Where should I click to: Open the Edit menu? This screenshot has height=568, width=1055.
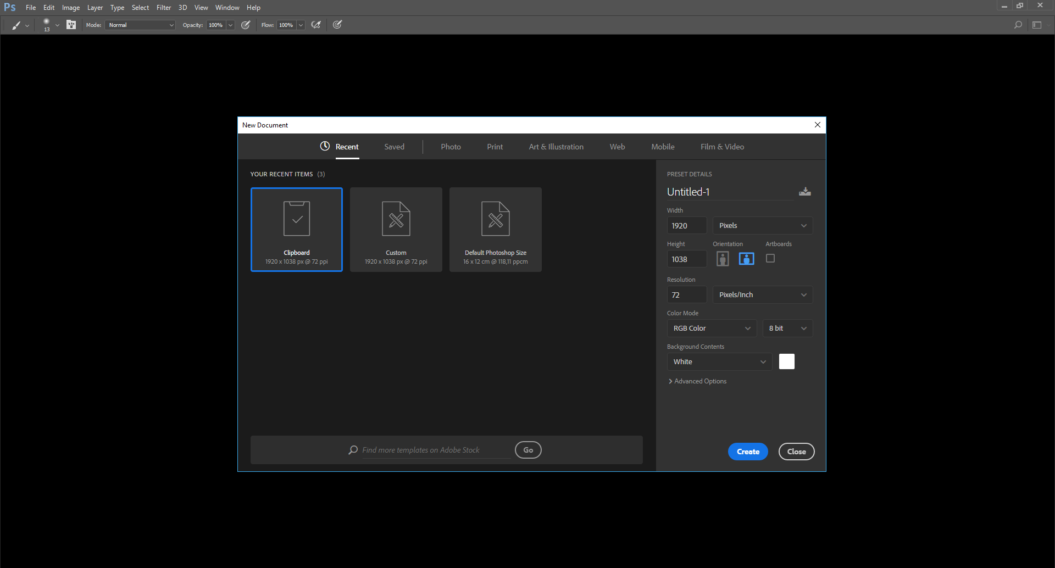coord(49,8)
